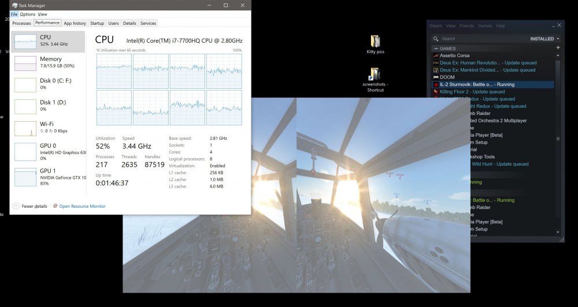Screen dimensions: 578x307
Task: Minimize the Steam window
Action: 553,26
